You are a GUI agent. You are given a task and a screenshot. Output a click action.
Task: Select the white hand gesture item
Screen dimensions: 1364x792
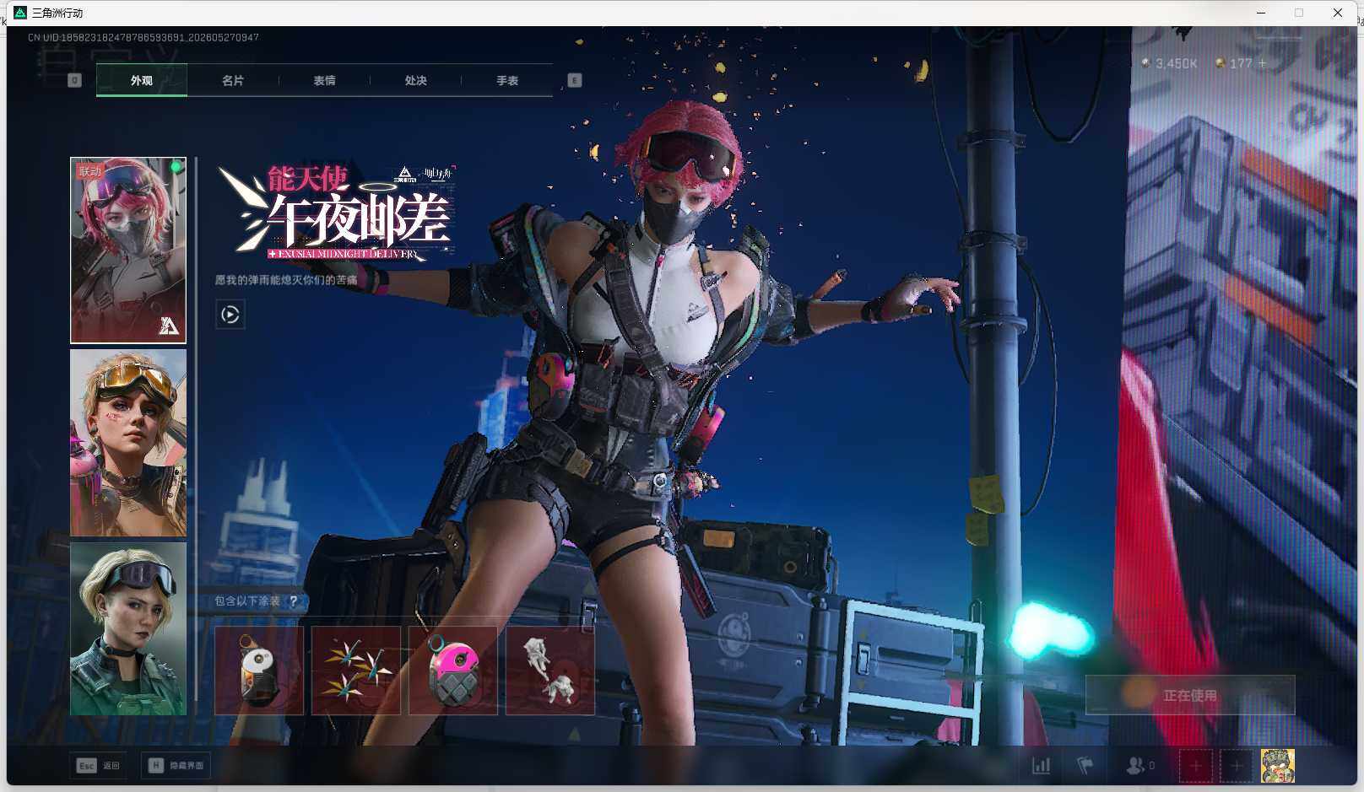tap(550, 671)
